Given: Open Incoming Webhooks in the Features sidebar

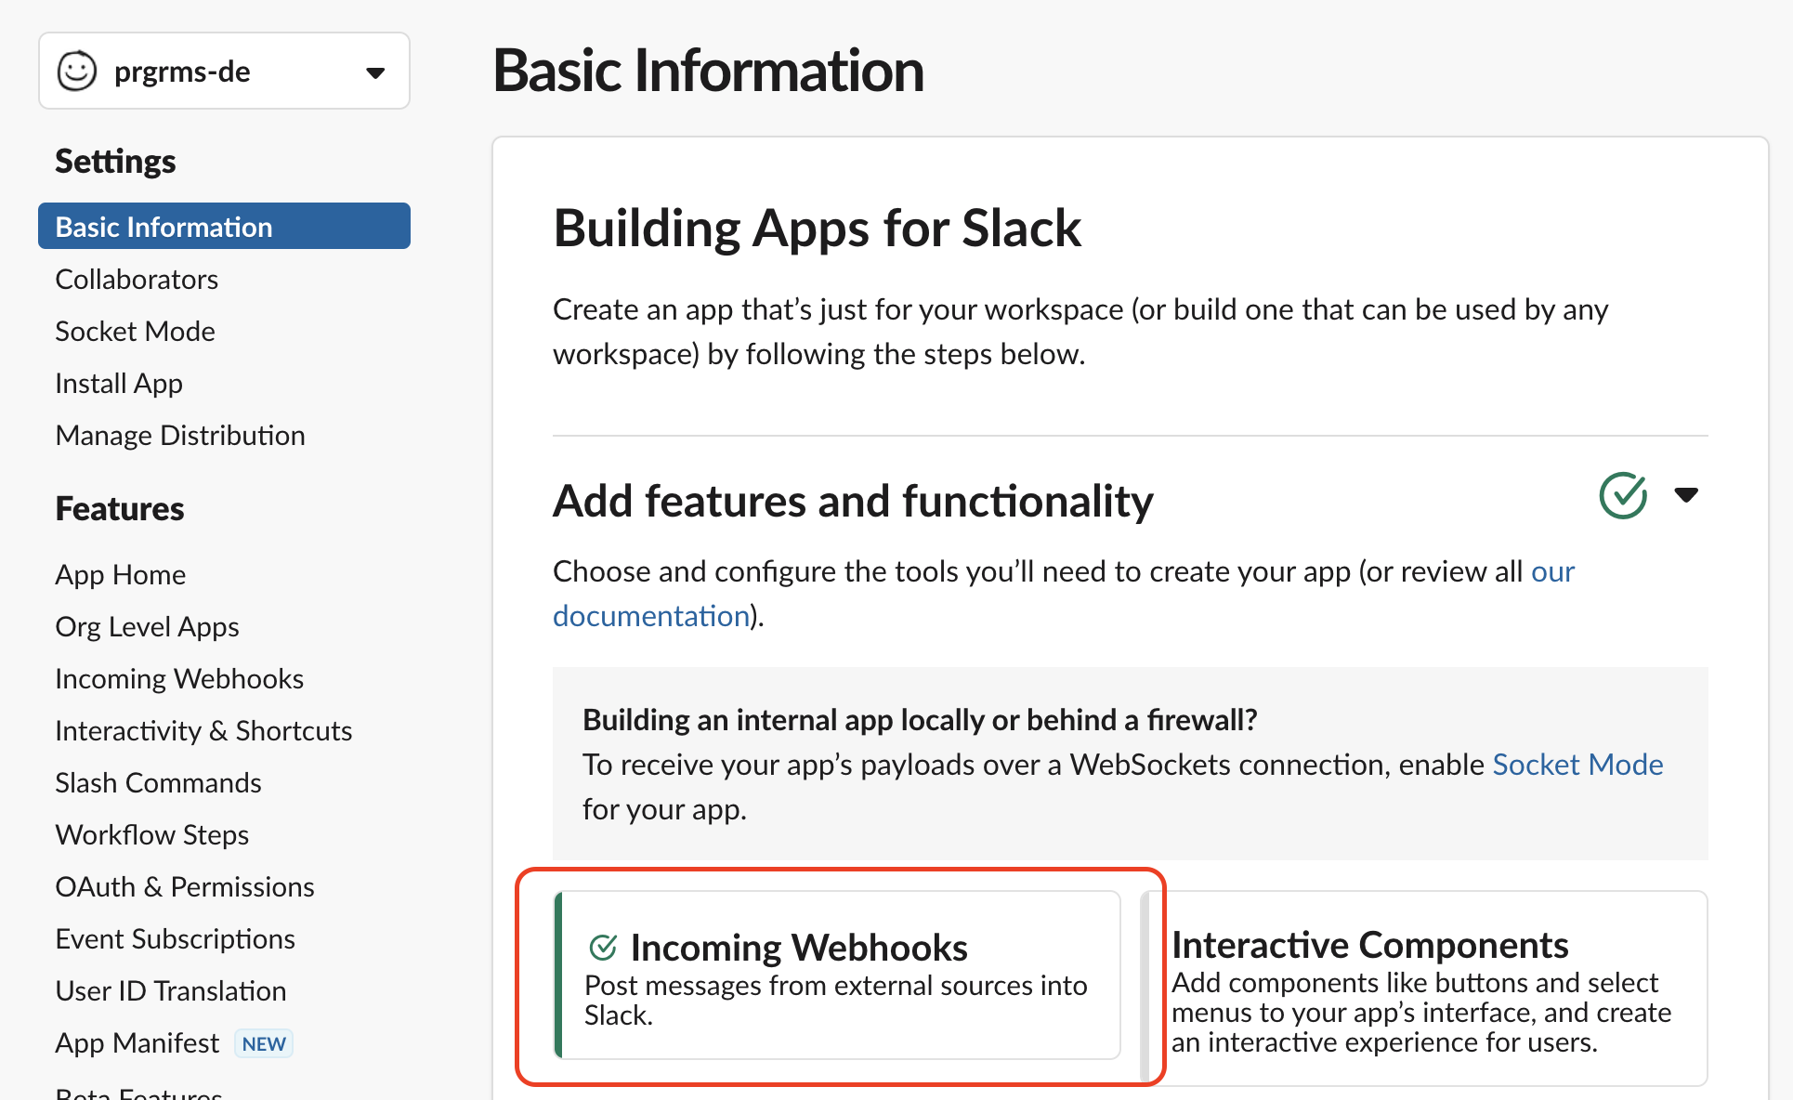Looking at the screenshot, I should coord(179,678).
